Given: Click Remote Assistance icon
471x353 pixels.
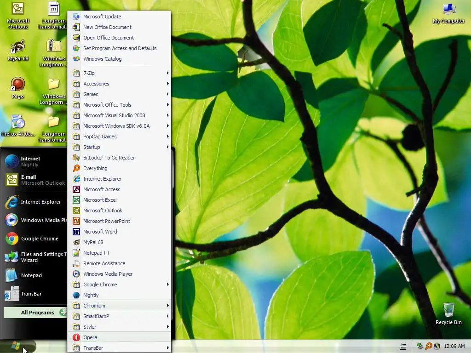Looking at the screenshot, I should (76, 263).
